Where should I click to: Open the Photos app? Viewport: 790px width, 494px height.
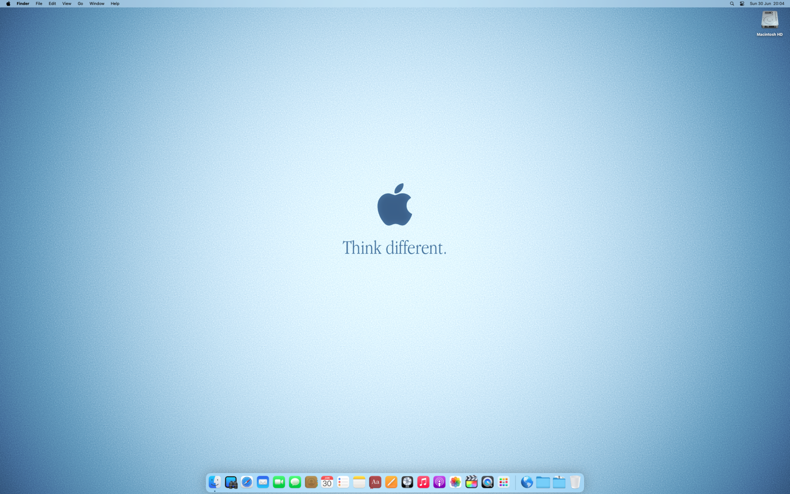(x=455, y=482)
